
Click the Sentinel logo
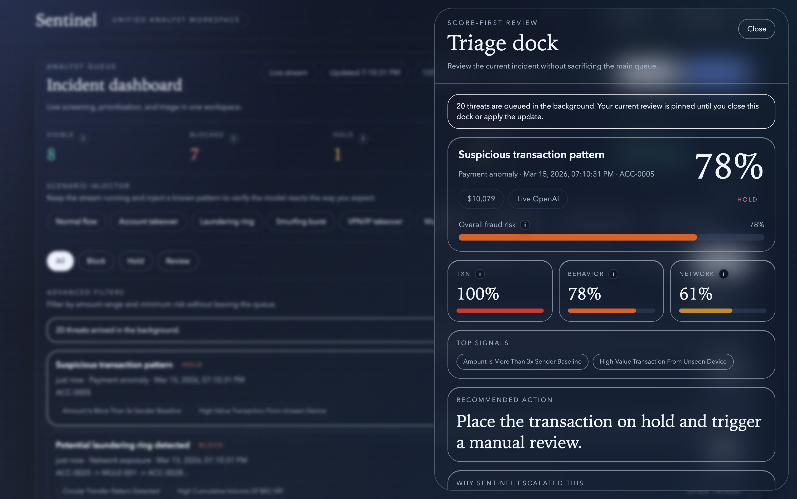point(66,20)
